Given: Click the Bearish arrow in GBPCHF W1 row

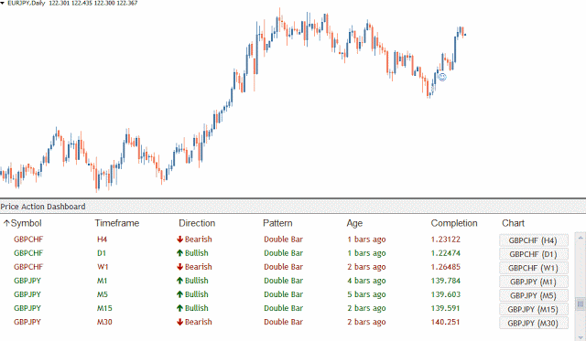Looking at the screenshot, I should click(179, 267).
